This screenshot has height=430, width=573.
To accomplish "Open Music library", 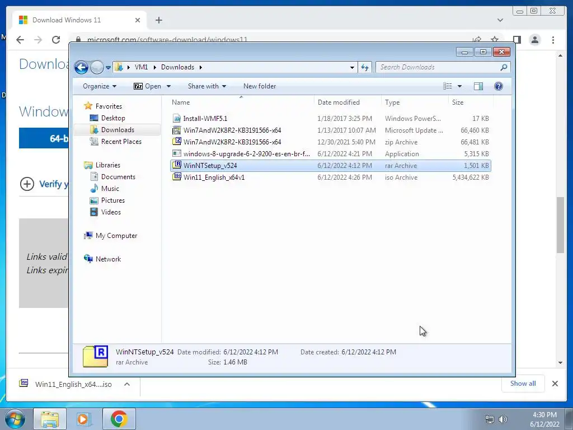I will (110, 189).
